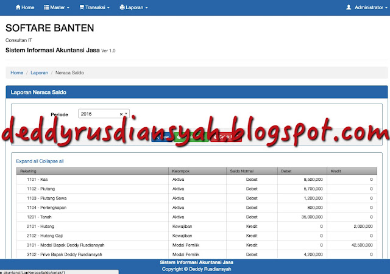This screenshot has height=274, width=390.
Task: Select the row 1104 - Perlengkapan
Action: [197, 208]
